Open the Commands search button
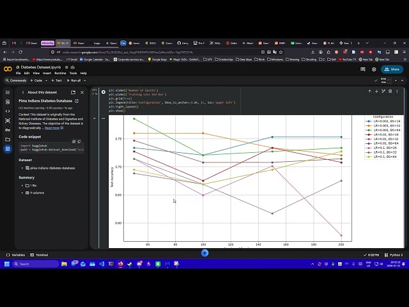The width and height of the screenshot is (409, 307). coord(16,81)
